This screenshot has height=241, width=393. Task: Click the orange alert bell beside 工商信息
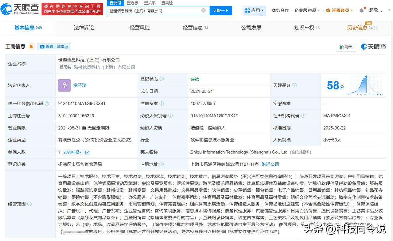[31, 47]
